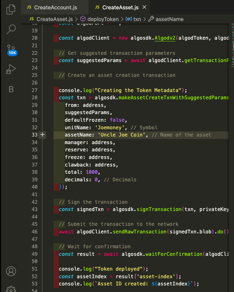Viewport: 234px width, 292px height.
Task: Click the 'asset-index' string on line 52
Action: click(x=156, y=276)
